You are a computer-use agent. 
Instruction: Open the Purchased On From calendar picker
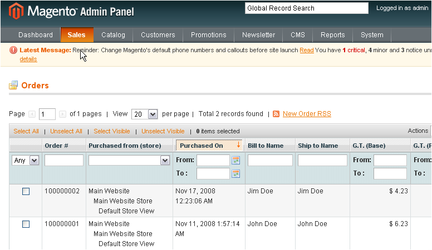[x=235, y=160]
